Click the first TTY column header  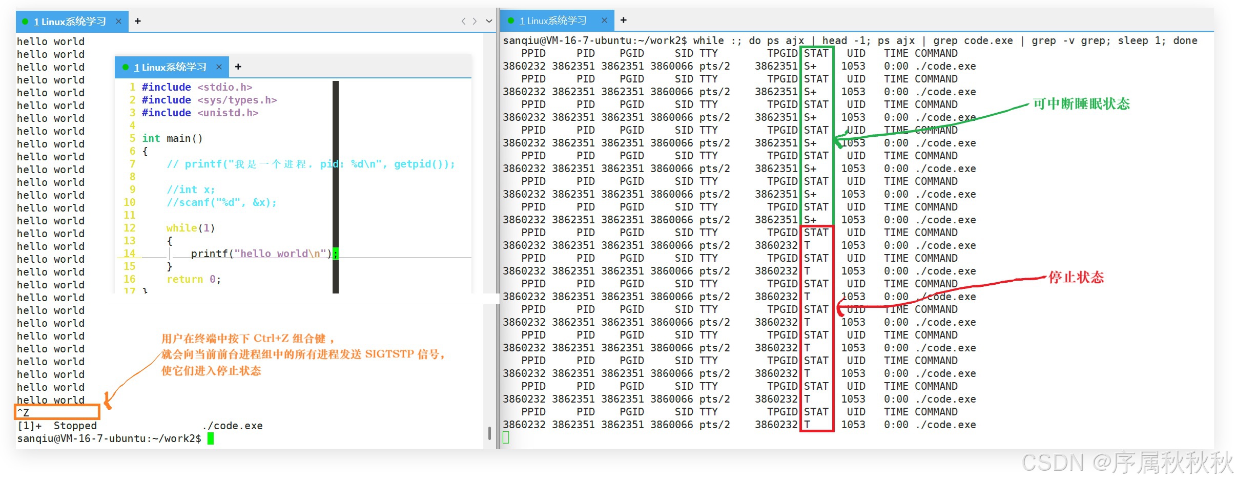point(708,53)
